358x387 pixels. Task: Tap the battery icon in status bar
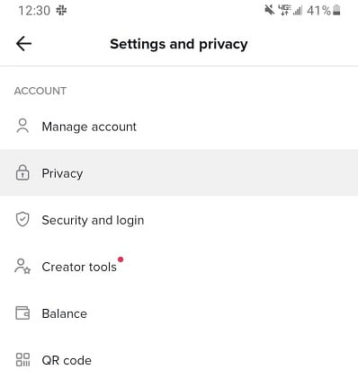(336, 10)
